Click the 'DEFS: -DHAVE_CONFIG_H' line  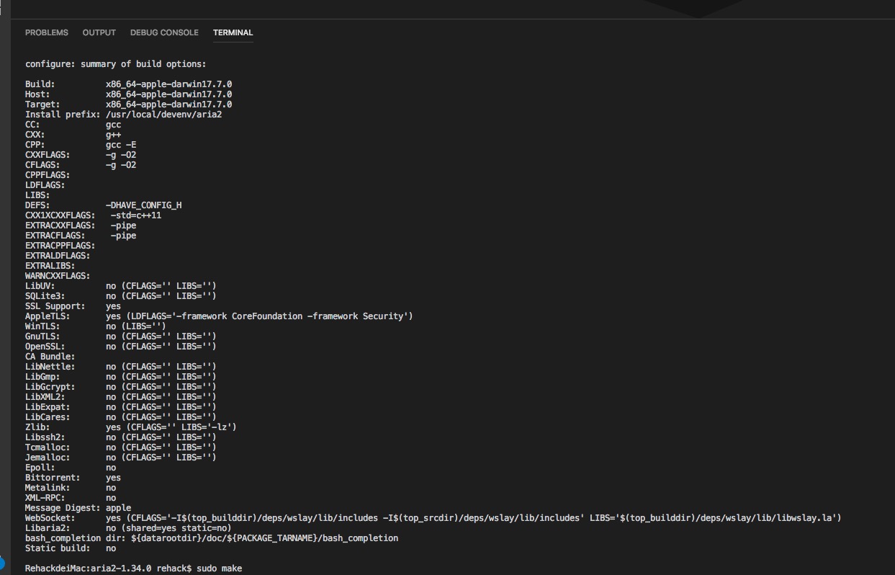104,205
